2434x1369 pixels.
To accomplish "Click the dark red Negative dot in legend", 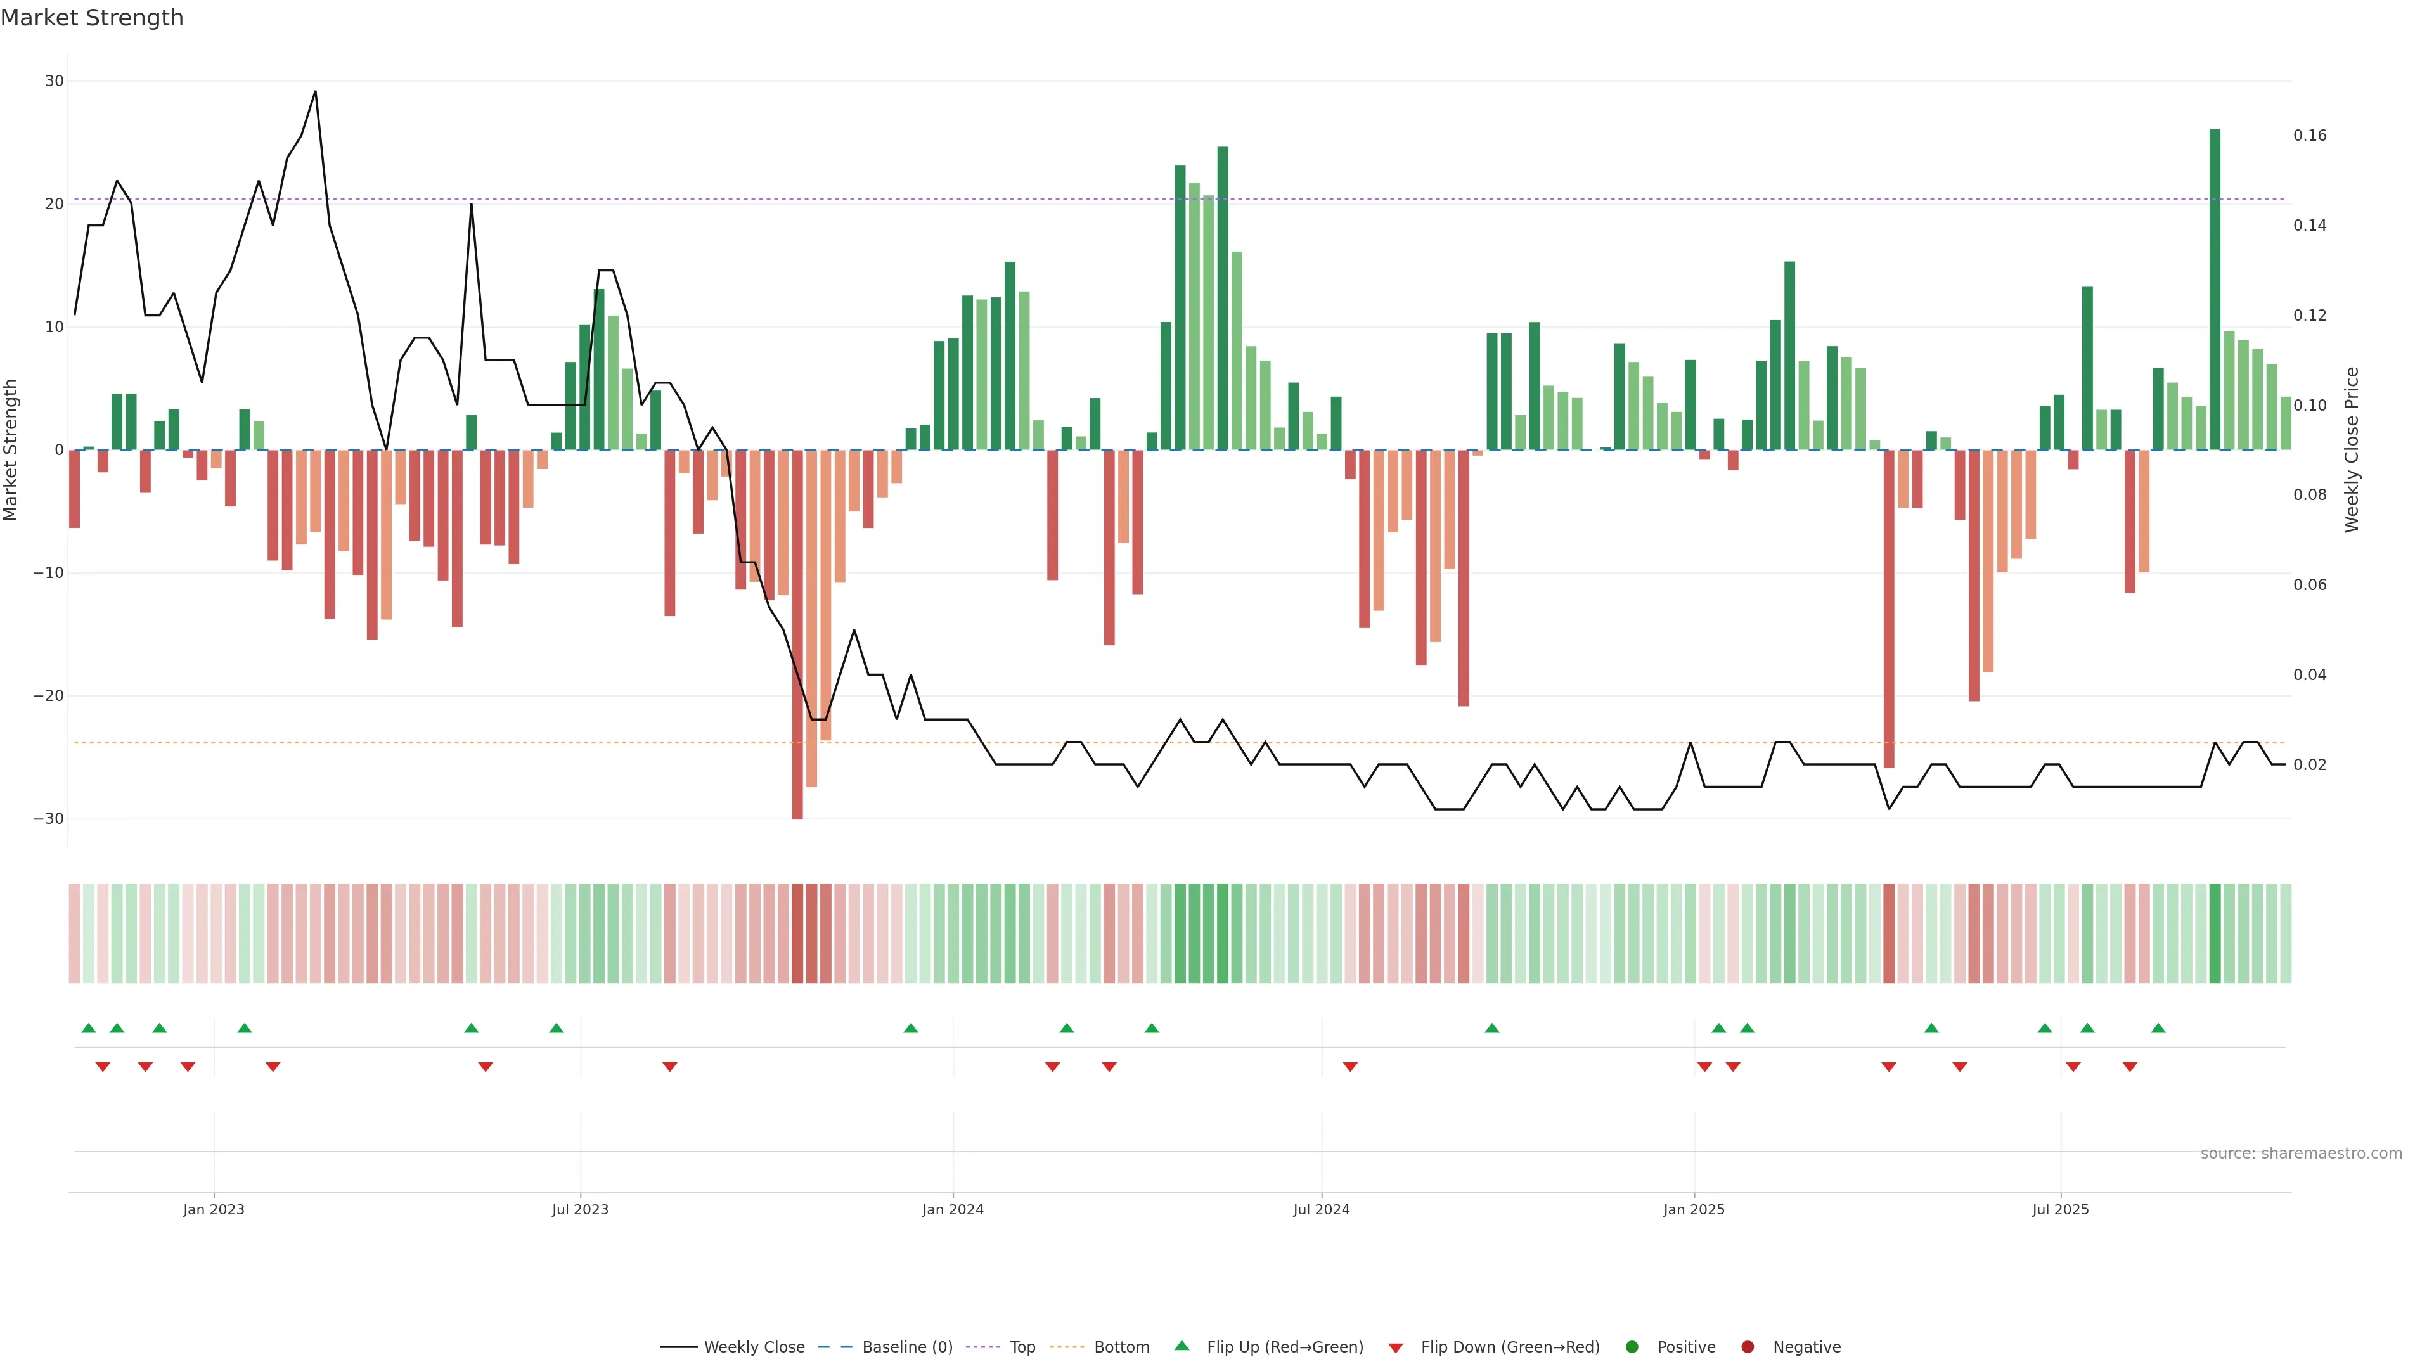I will (x=1747, y=1347).
